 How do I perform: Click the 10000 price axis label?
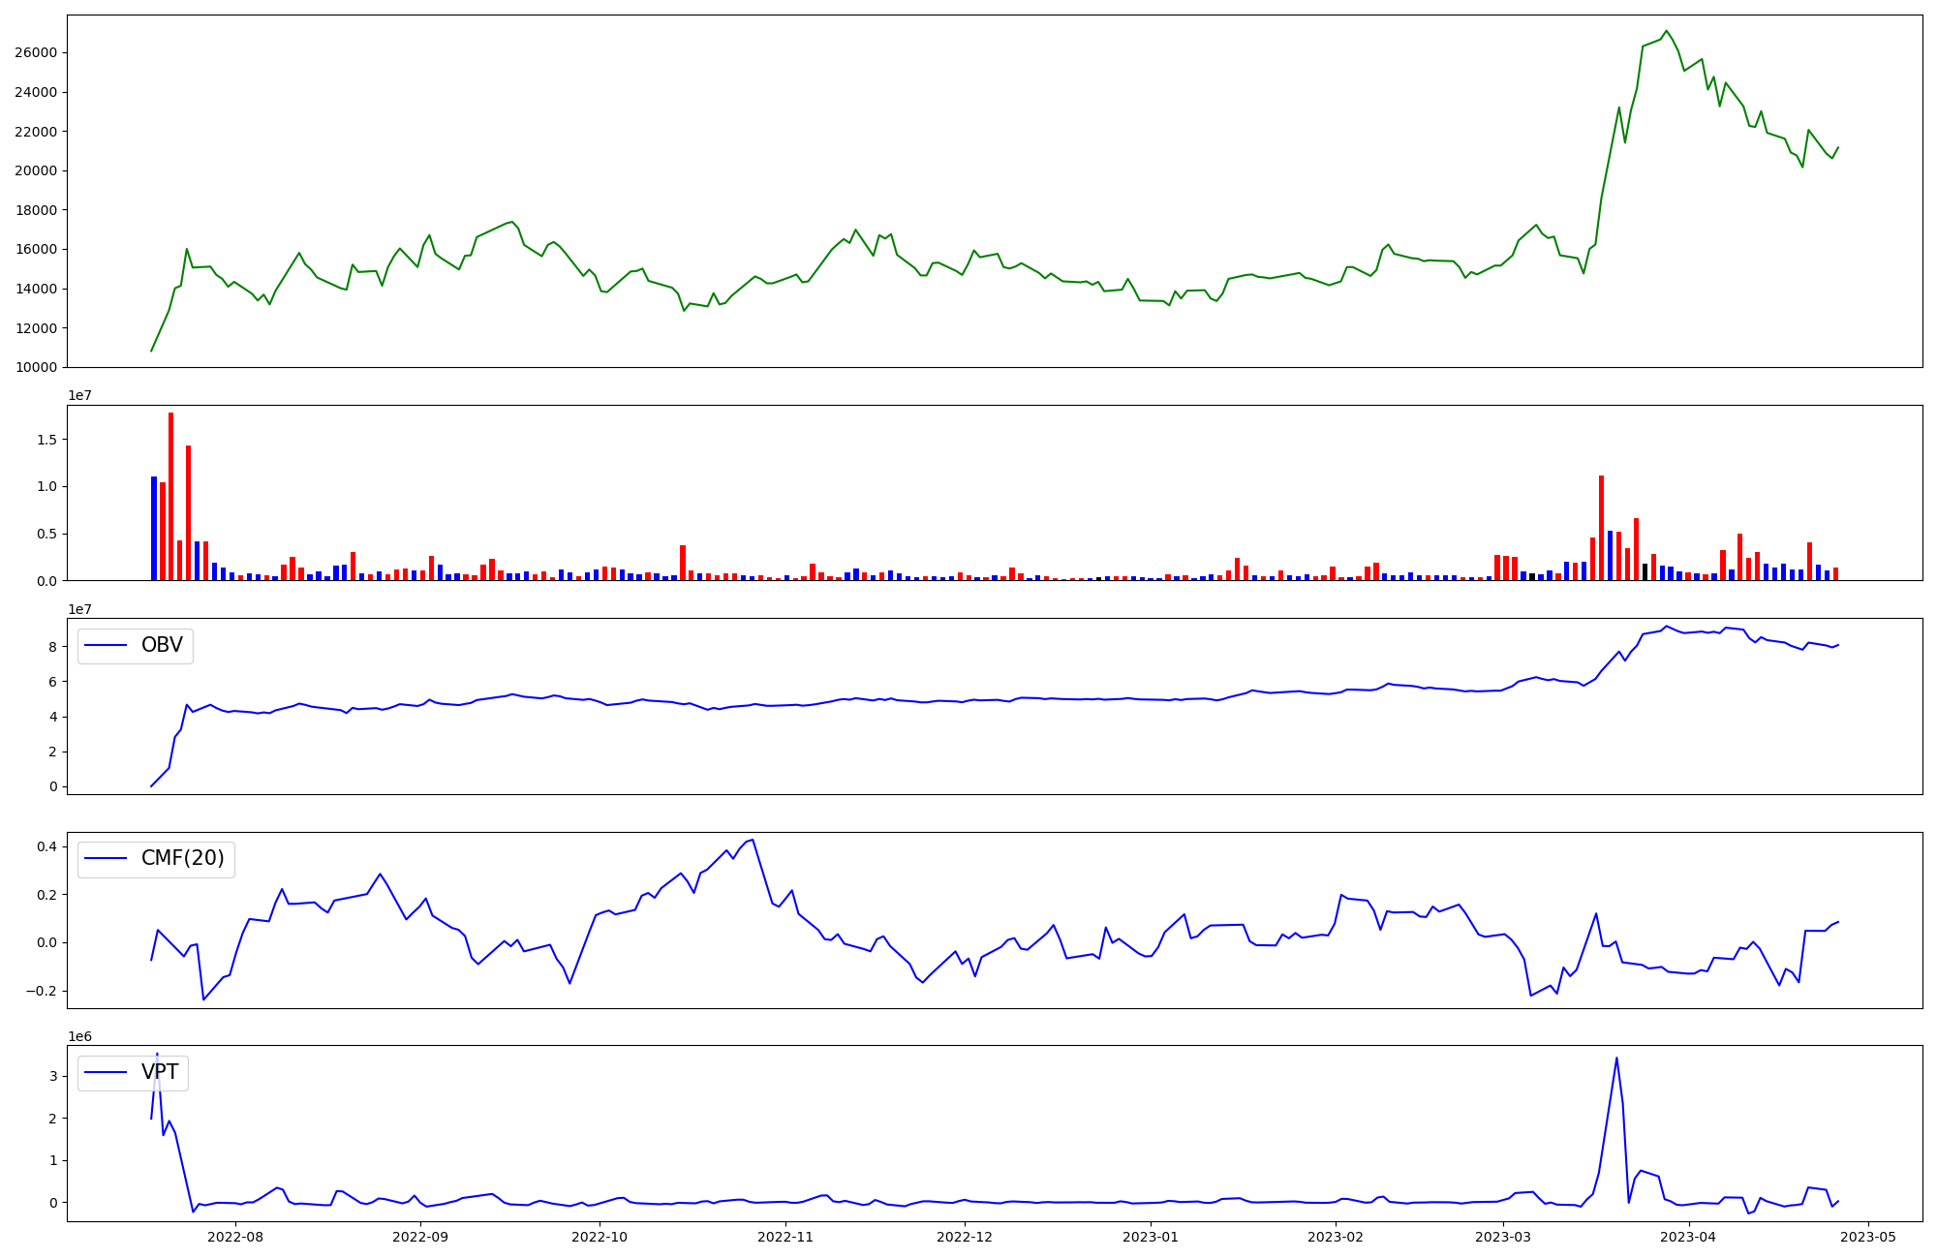point(35,367)
